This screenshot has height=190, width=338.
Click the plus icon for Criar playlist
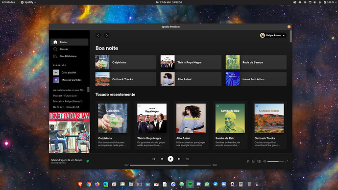pos(56,72)
